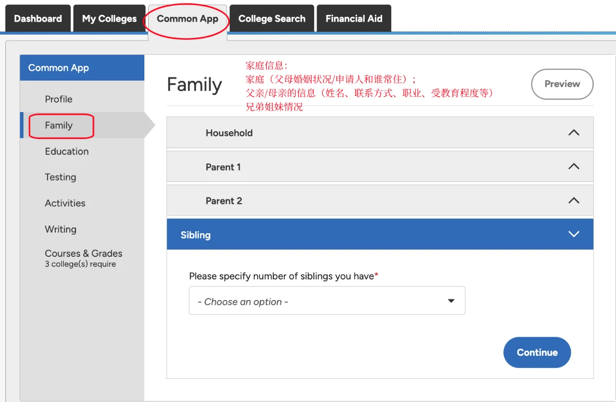This screenshot has height=402, width=616.
Task: Click the Preview button
Action: [x=562, y=84]
